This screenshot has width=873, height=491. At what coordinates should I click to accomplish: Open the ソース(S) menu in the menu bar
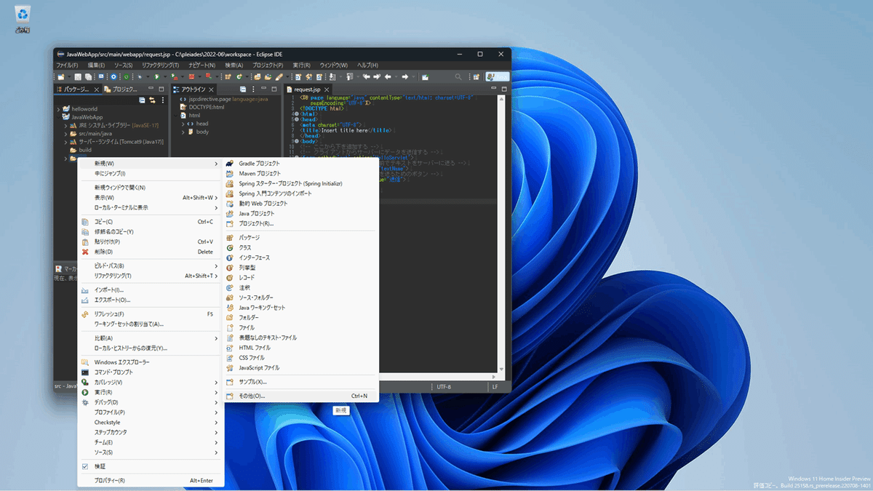click(123, 65)
